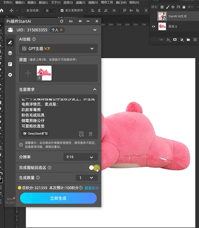Screen dimensions: 199x228
Task: Add layer style fx icon
Action: 168,40
